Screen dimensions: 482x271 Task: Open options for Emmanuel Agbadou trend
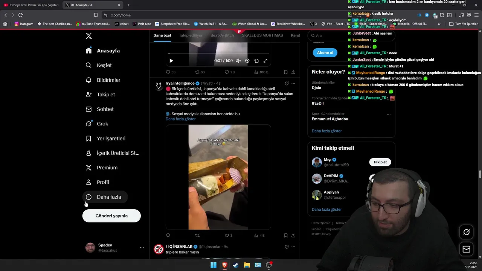click(389, 114)
